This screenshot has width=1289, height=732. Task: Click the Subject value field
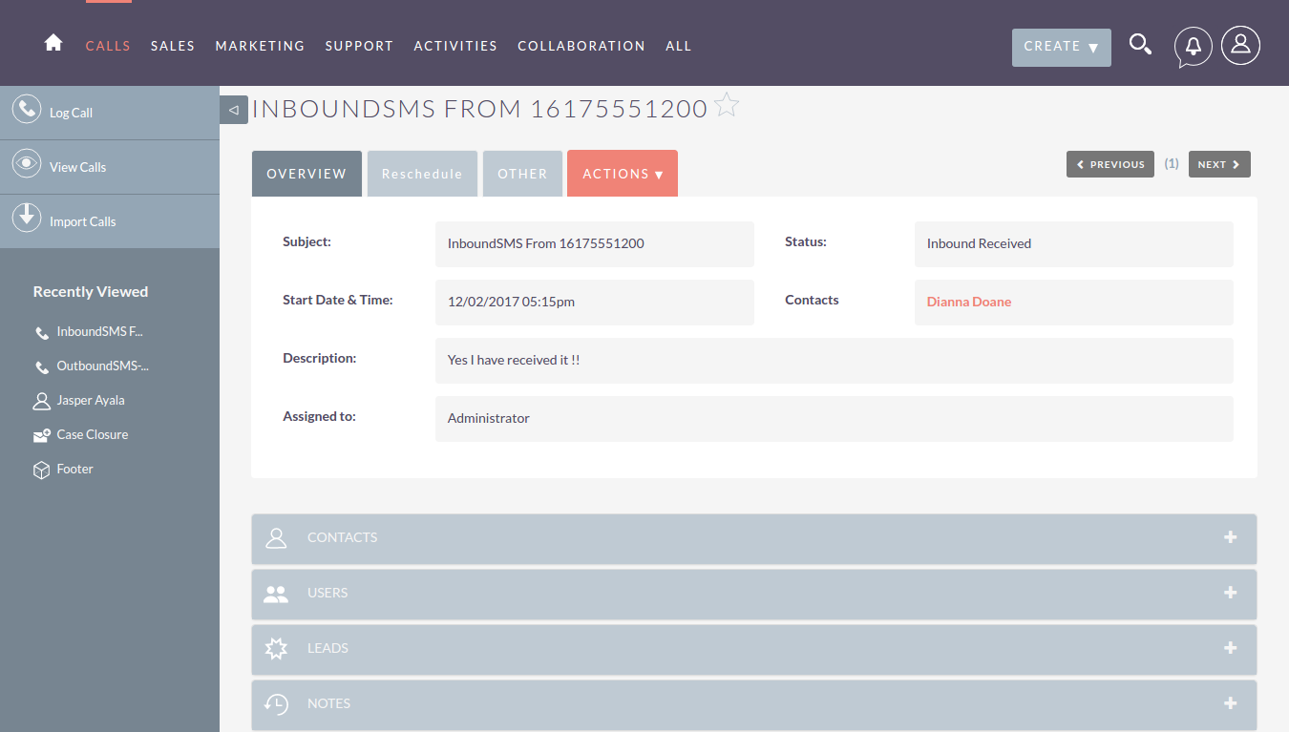595,244
